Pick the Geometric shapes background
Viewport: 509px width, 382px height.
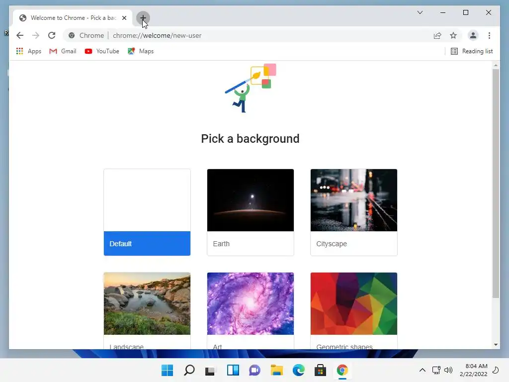pos(354,303)
